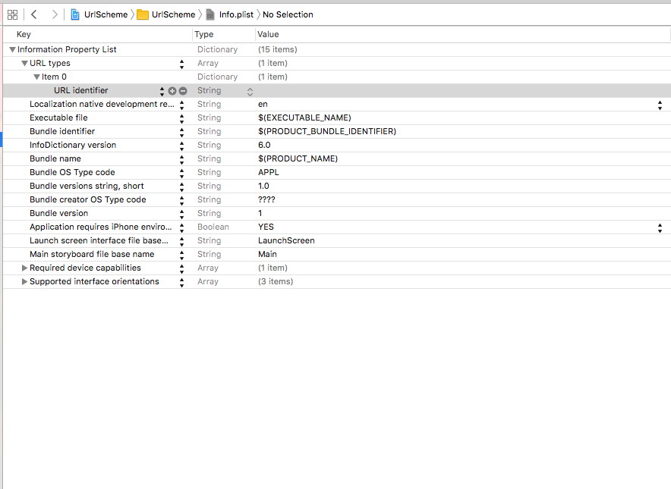Viewport: 671px width, 489px height.
Task: Open the related items grid icon
Action: pyautogui.click(x=13, y=14)
